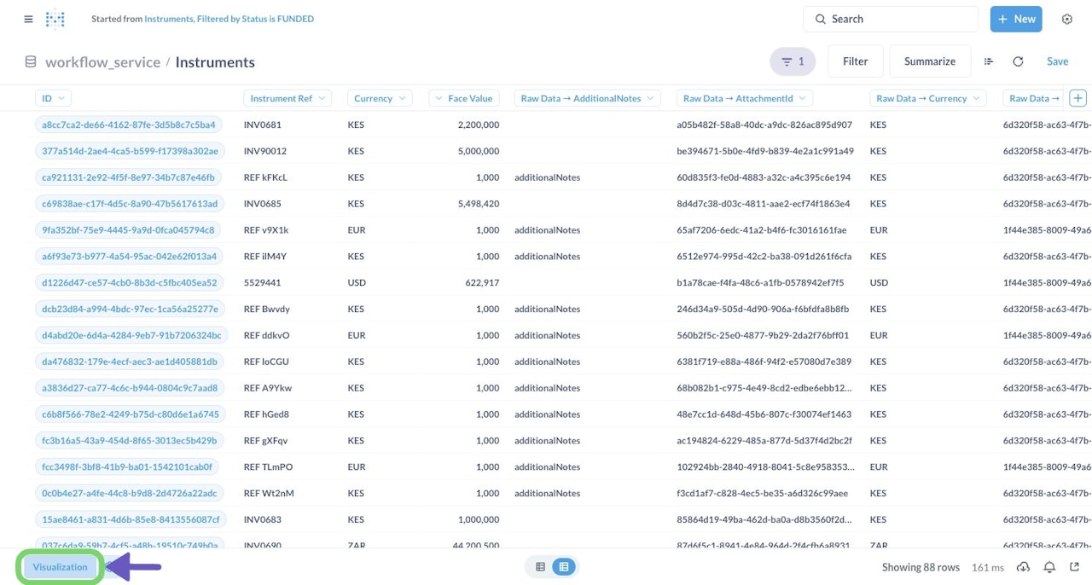Open the workflow_service database breadcrumb

tap(102, 61)
